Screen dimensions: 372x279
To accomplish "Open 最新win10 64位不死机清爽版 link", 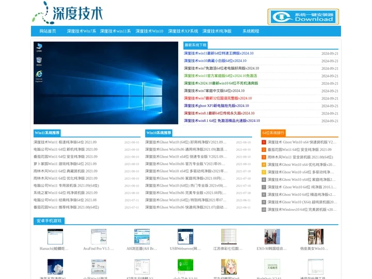I will 221,83.
